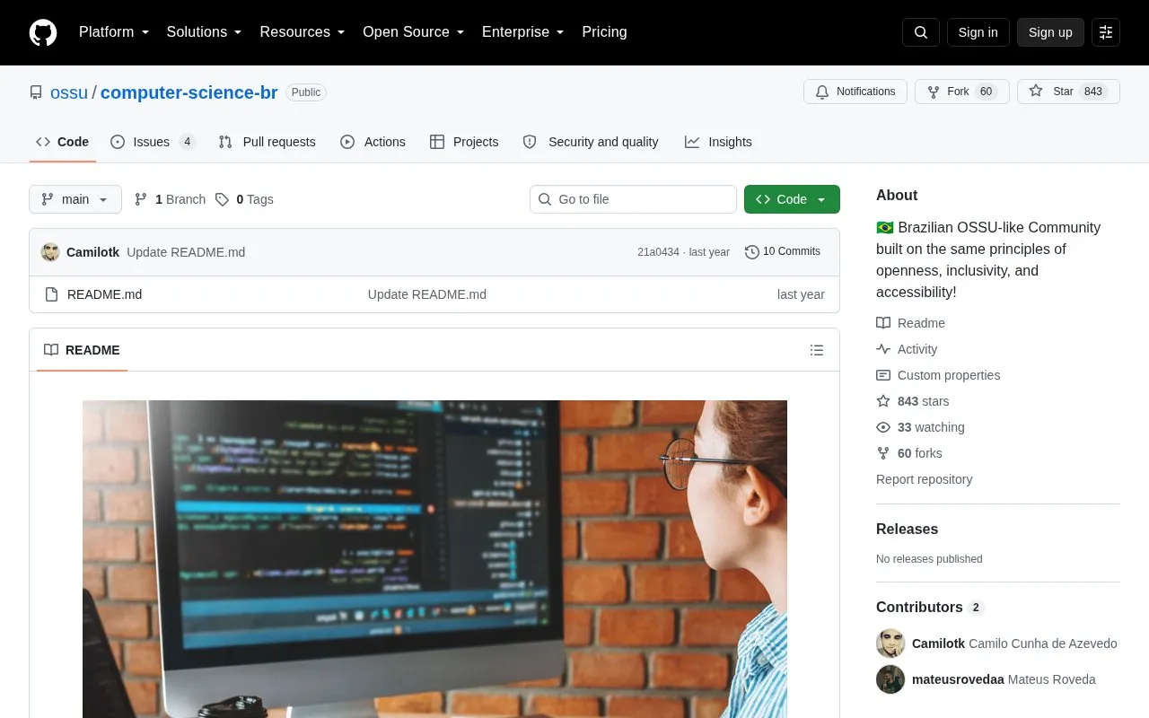This screenshot has width=1149, height=718.
Task: Open the Releases heading link
Action: pyautogui.click(x=907, y=530)
